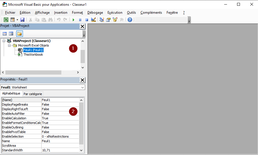
Task: Click project tree scroll left arrow
Action: click(x=3, y=72)
